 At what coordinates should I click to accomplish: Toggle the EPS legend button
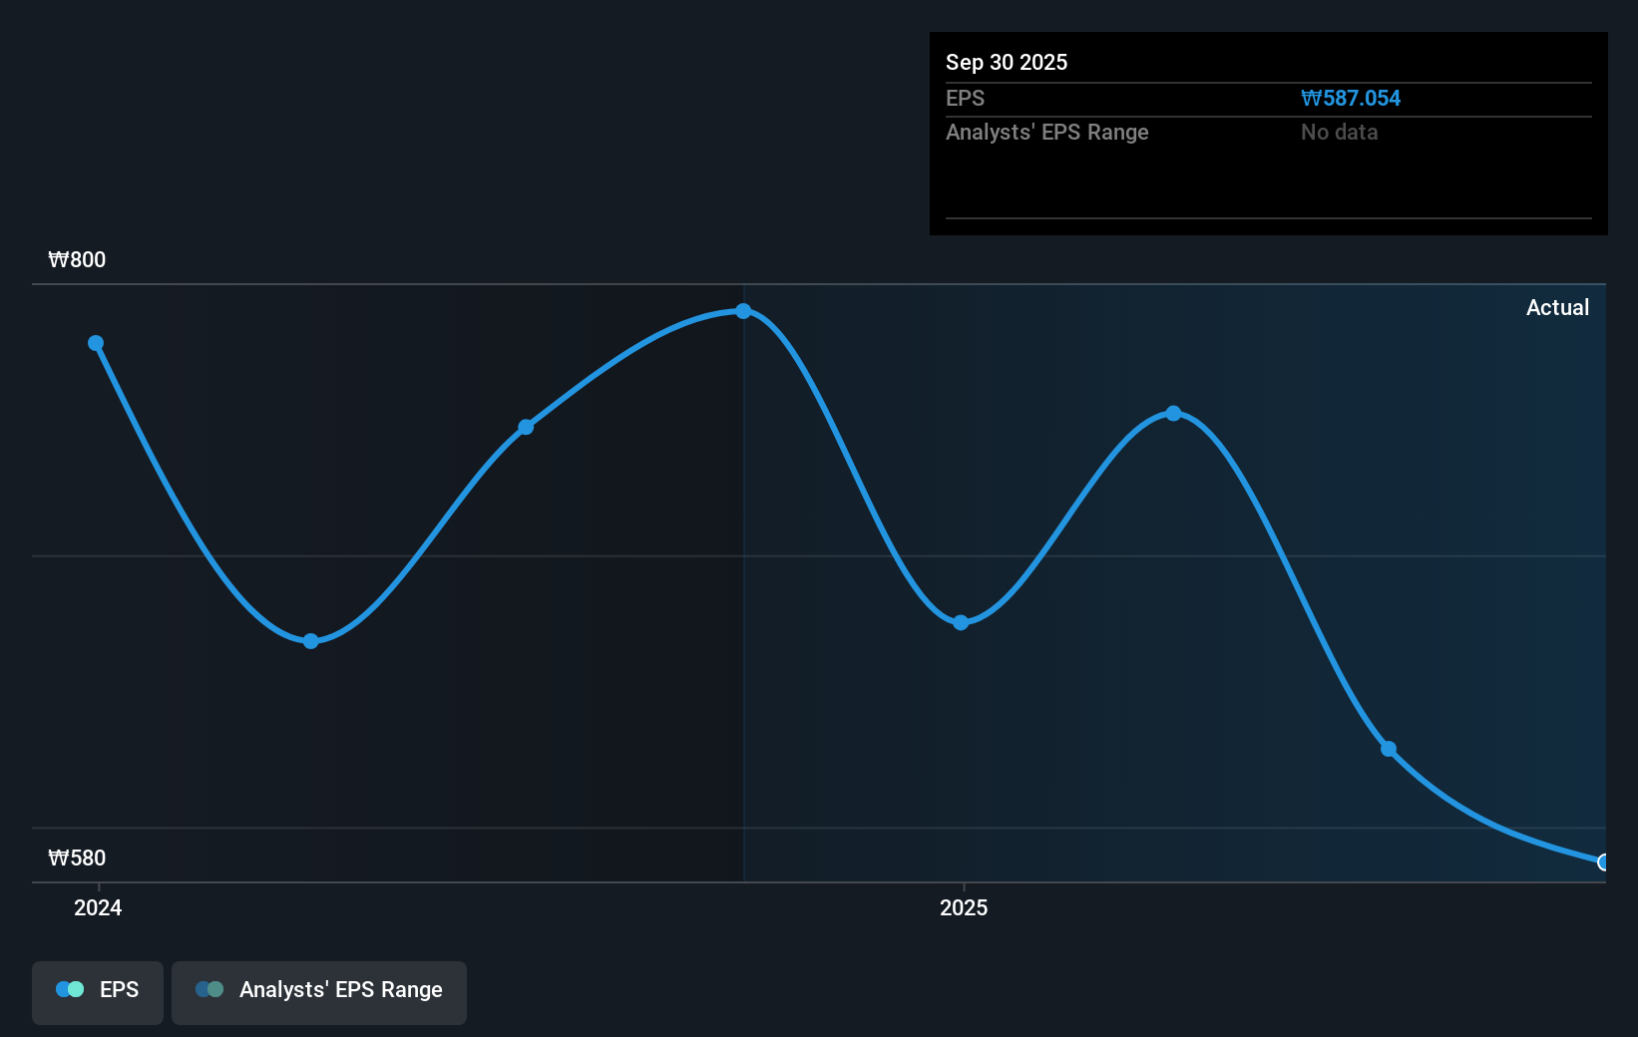tap(98, 992)
